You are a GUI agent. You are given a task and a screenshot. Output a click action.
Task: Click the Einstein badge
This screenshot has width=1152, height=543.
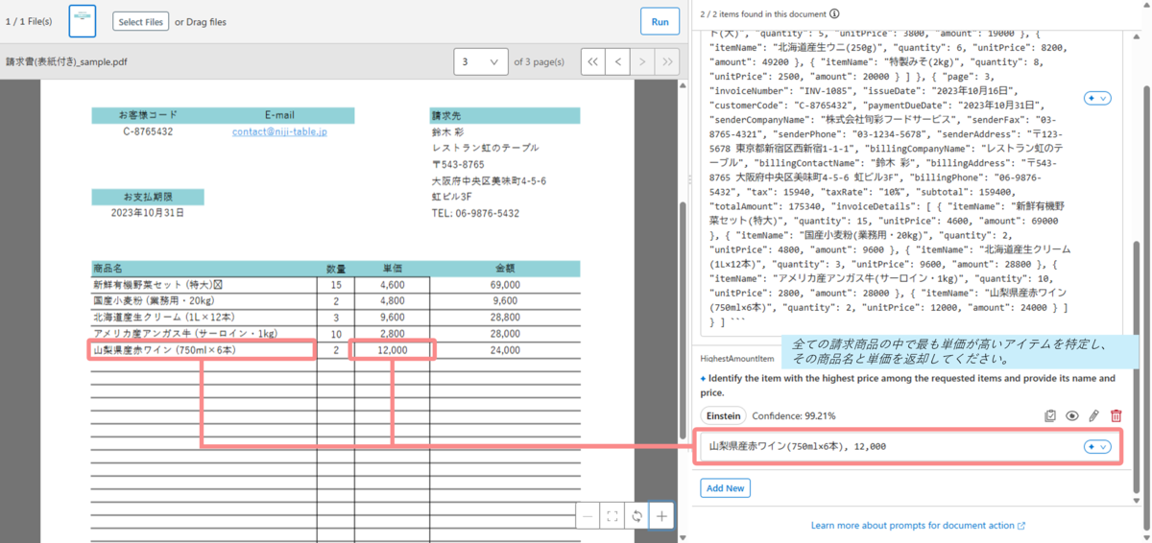pyautogui.click(x=724, y=415)
